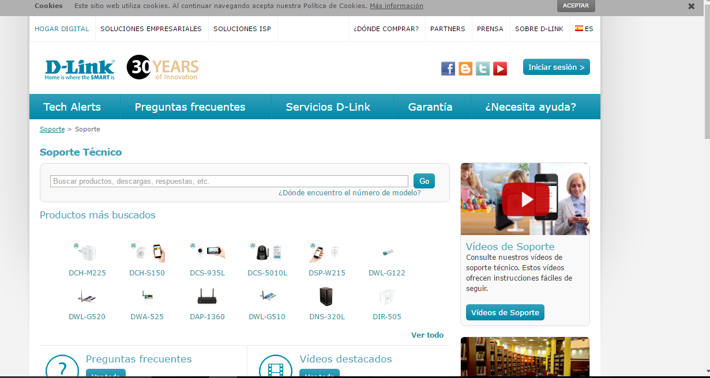Open D-Link Twitter icon
The height and width of the screenshot is (378, 710).
(483, 69)
